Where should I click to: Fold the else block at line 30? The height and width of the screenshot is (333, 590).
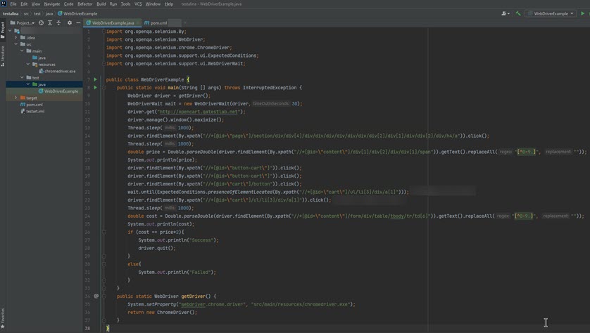point(104,264)
